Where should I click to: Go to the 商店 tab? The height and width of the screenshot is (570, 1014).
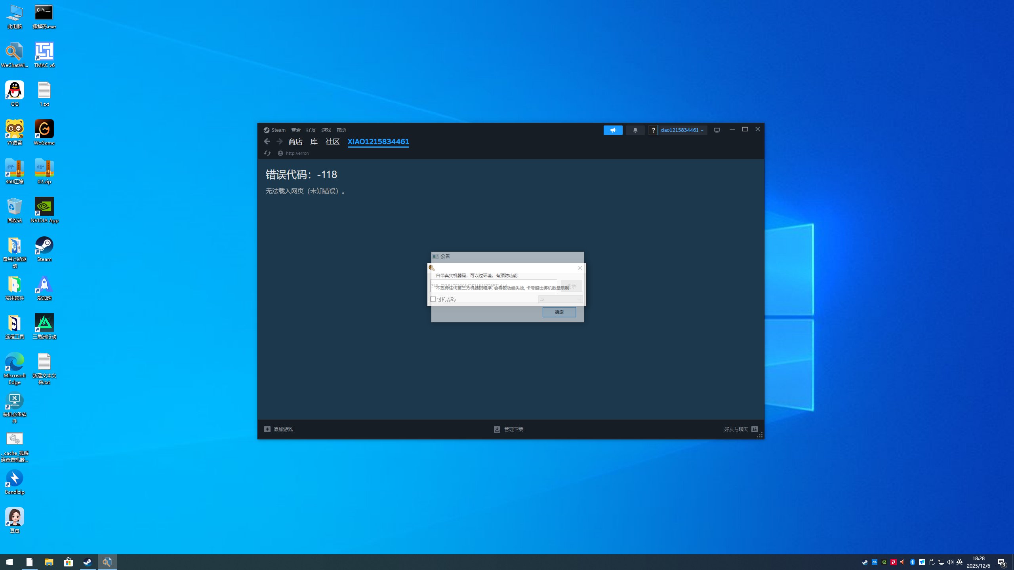[295, 142]
